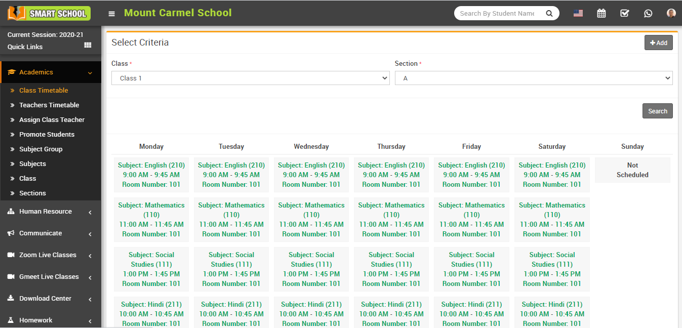Open the Quick Links grid icon

pos(87,46)
